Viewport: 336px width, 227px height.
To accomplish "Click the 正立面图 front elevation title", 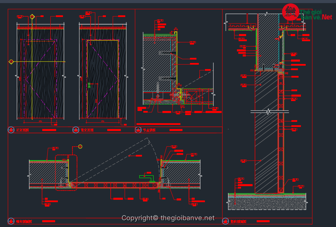I will (22, 130).
